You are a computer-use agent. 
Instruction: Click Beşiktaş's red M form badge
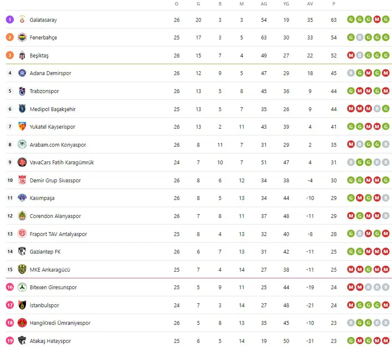click(351, 56)
